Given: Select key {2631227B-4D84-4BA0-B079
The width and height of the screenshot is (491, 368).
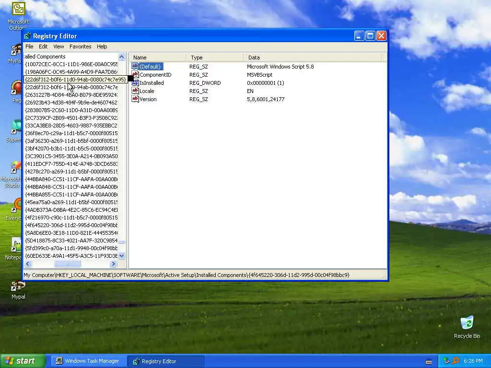Looking at the screenshot, I should pos(71,95).
